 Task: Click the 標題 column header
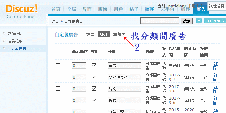point(112,52)
